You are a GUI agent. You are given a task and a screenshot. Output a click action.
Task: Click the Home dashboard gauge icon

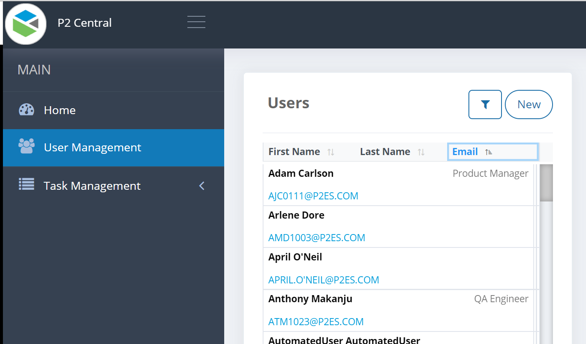coord(27,110)
